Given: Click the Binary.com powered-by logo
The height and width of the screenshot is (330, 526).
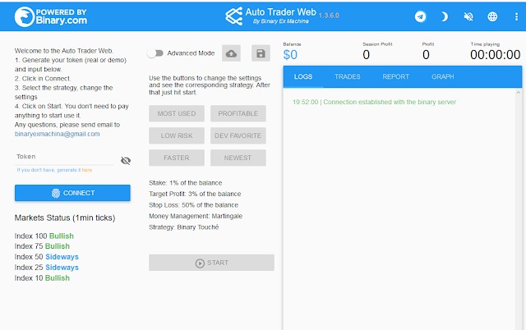Looking at the screenshot, I should click(x=51, y=16).
